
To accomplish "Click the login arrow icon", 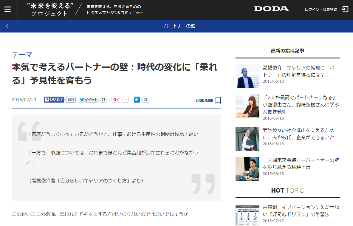I will click(345, 9).
